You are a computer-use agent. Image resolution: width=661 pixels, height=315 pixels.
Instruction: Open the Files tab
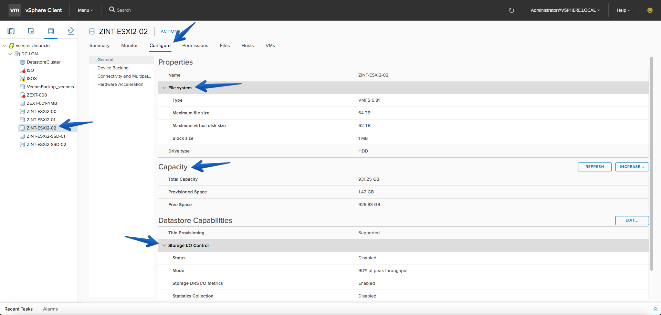coord(225,46)
